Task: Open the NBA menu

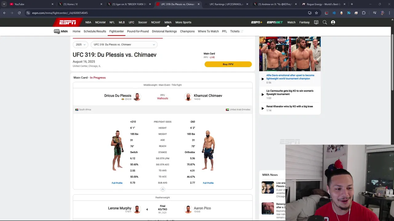Action: point(88,22)
